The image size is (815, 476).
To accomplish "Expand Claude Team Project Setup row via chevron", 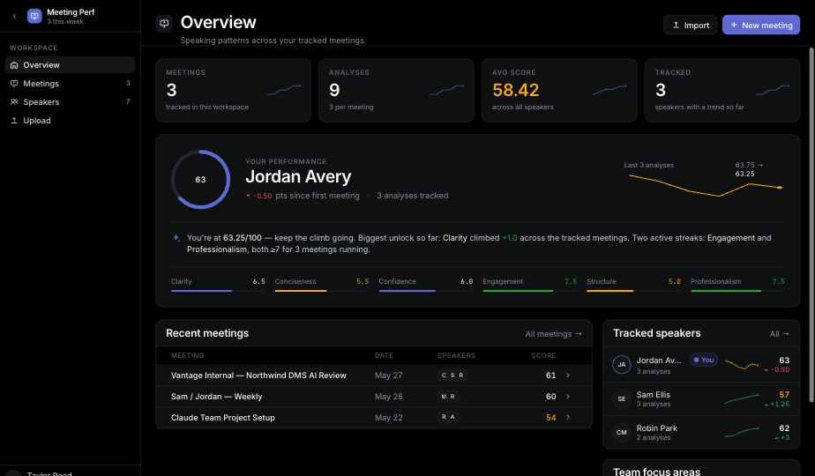I will [568, 417].
